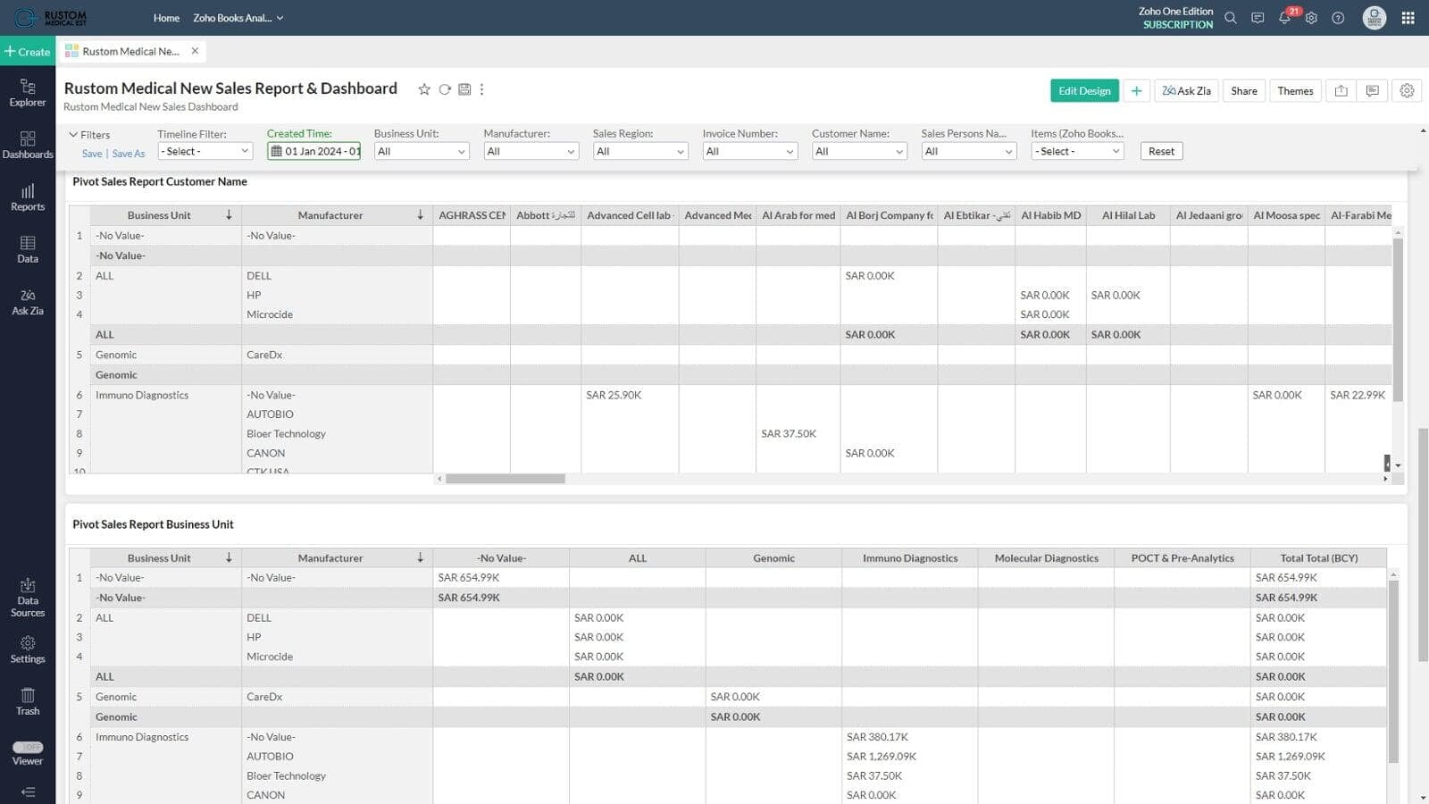Image resolution: width=1429 pixels, height=804 pixels.
Task: Open the apps grid launcher icon
Action: 1408,18
